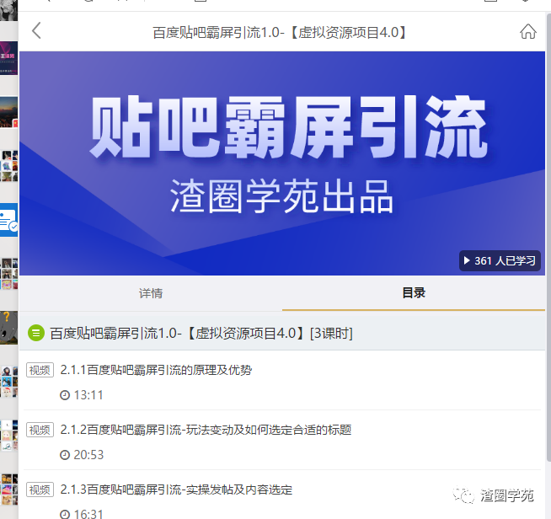Collapse the chapter 百度贴吧霸屏引流1.0 [3课时]
This screenshot has height=519, width=551.
pos(282,333)
